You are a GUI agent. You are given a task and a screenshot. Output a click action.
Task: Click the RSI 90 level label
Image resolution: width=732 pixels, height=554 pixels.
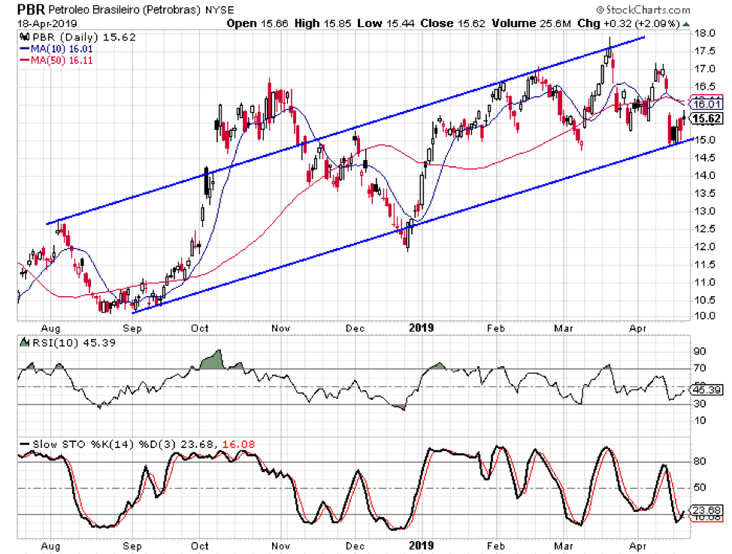tap(700, 351)
